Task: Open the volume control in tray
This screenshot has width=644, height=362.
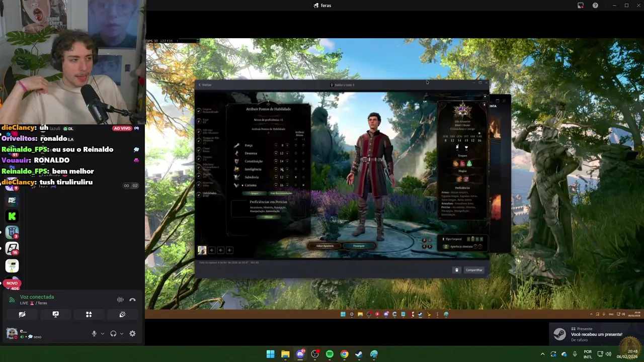Action: [608, 354]
